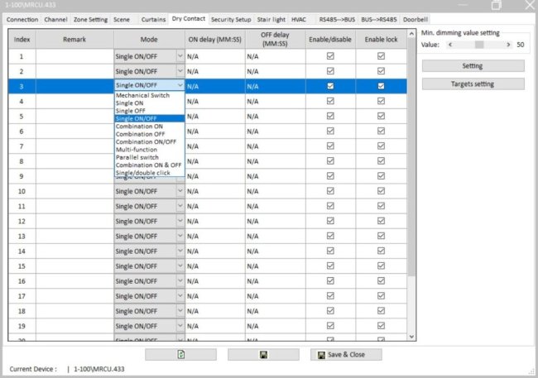
Task: Toggle Enable/disable checkbox for row 12
Action: click(x=330, y=221)
